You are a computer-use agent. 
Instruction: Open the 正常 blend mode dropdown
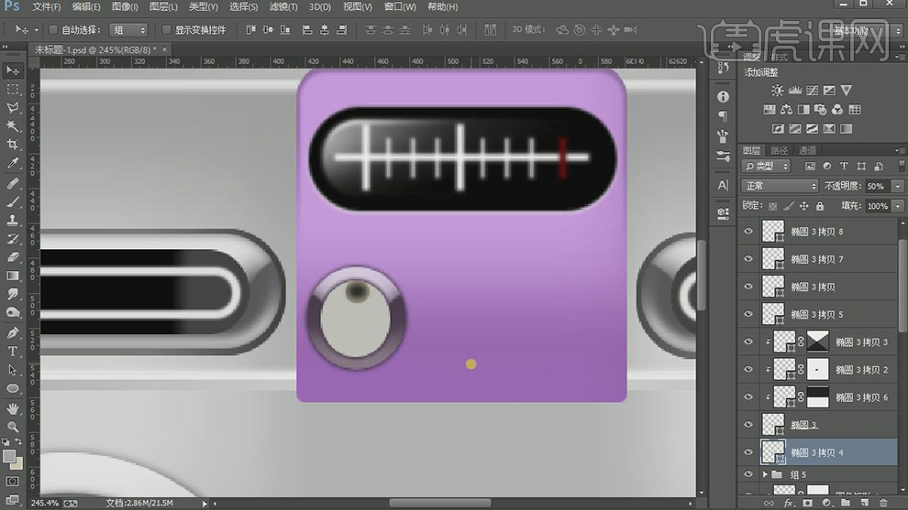coord(780,186)
